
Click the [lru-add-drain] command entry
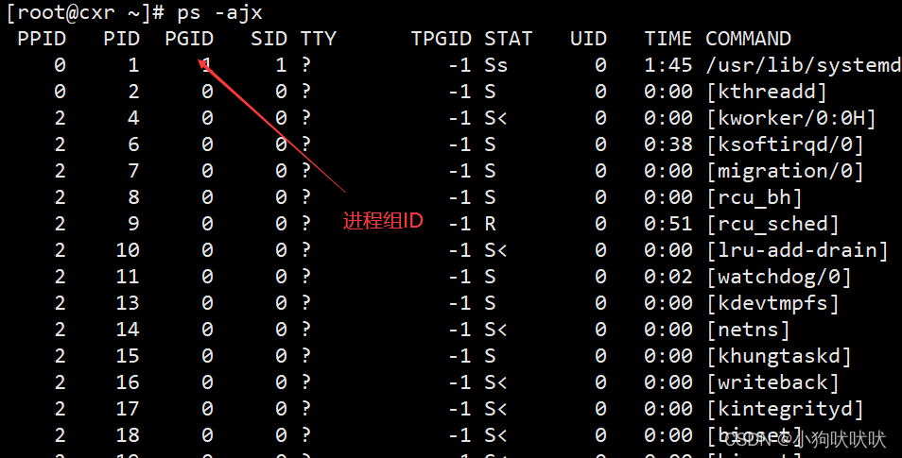(797, 250)
